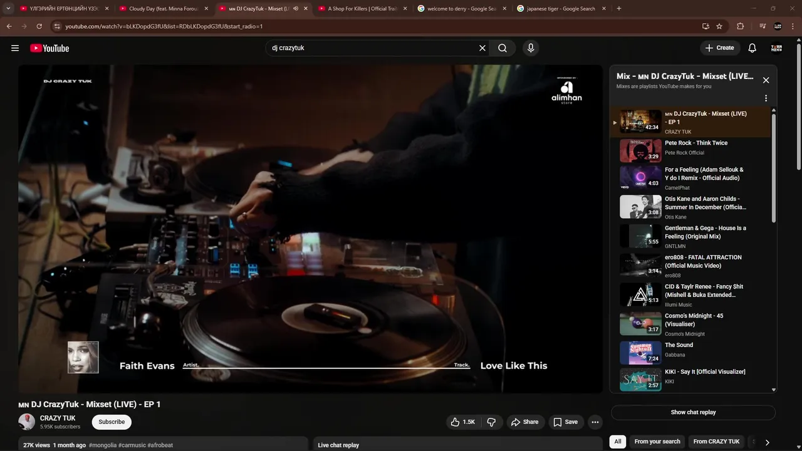Like the video with thumbs up
Viewport: 802px width, 451px height.
pyautogui.click(x=462, y=422)
